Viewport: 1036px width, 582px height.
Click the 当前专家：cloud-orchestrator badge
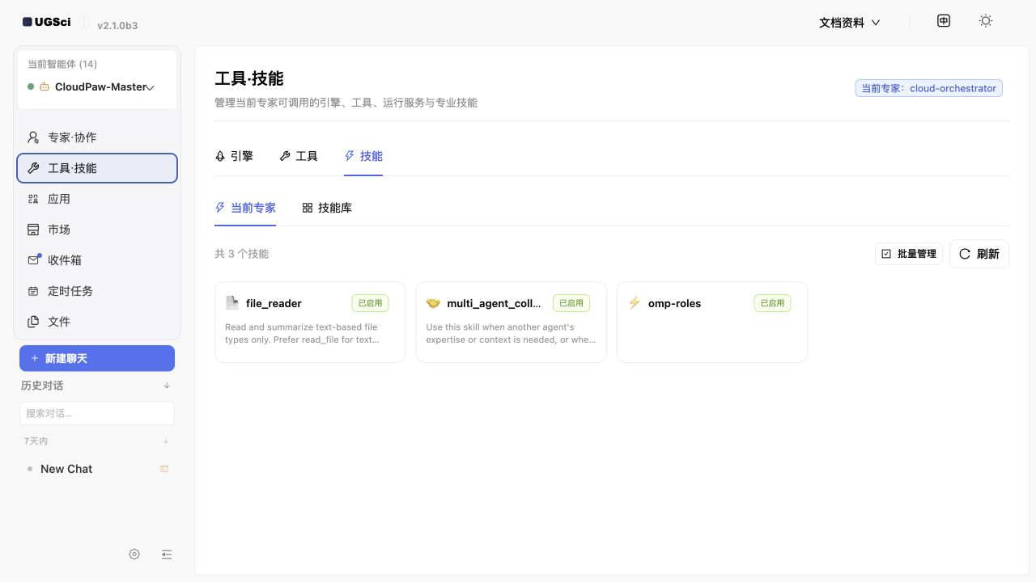tap(929, 88)
